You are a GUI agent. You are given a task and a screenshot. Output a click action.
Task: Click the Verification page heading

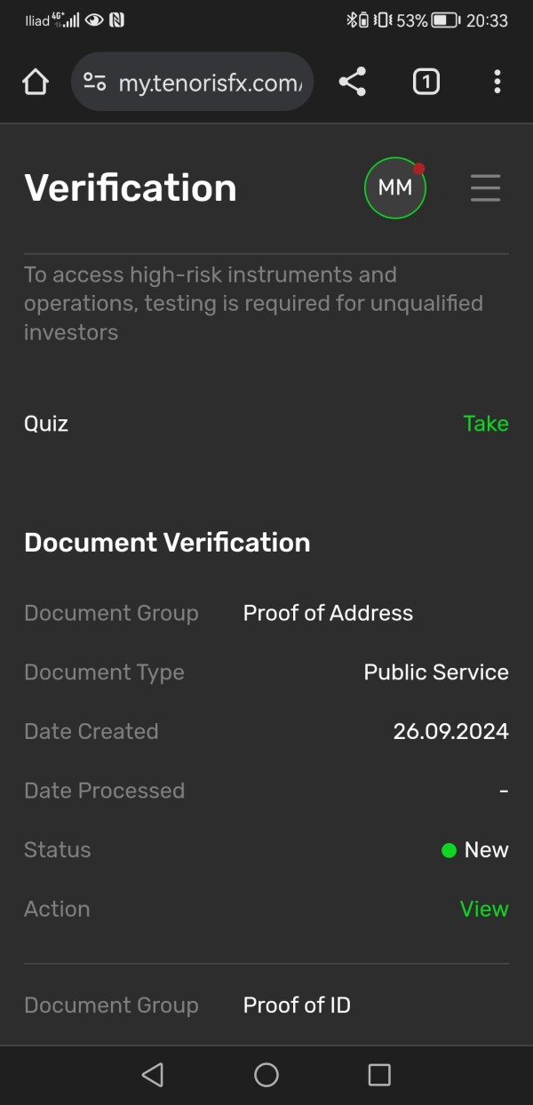pyautogui.click(x=131, y=188)
